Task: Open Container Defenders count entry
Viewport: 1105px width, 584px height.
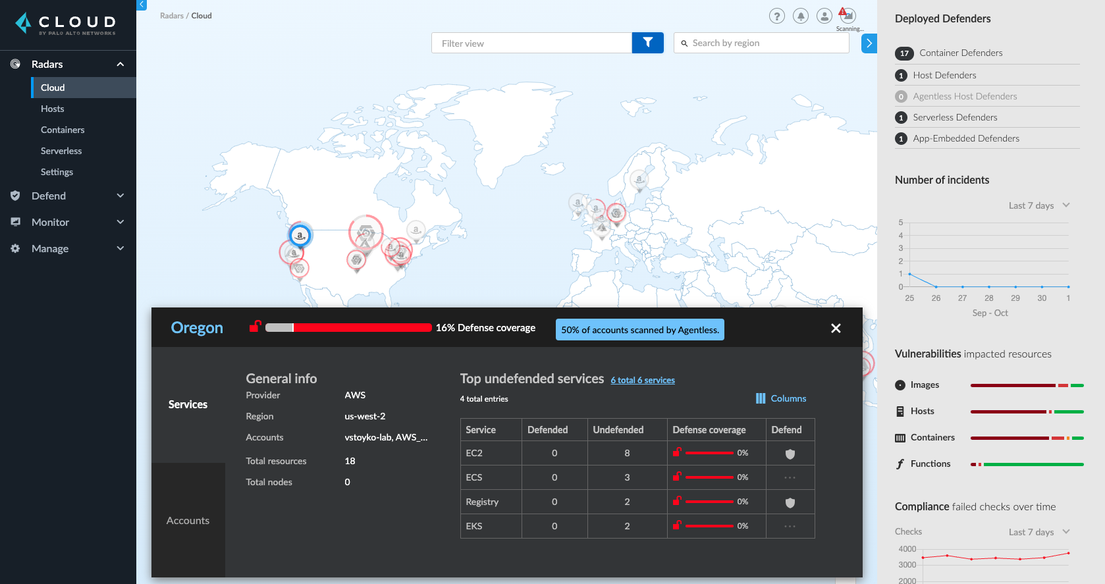Action: [987, 53]
